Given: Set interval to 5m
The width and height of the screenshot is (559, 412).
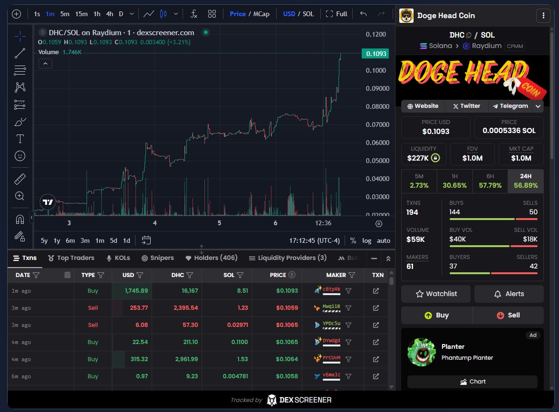Looking at the screenshot, I should pyautogui.click(x=65, y=14).
